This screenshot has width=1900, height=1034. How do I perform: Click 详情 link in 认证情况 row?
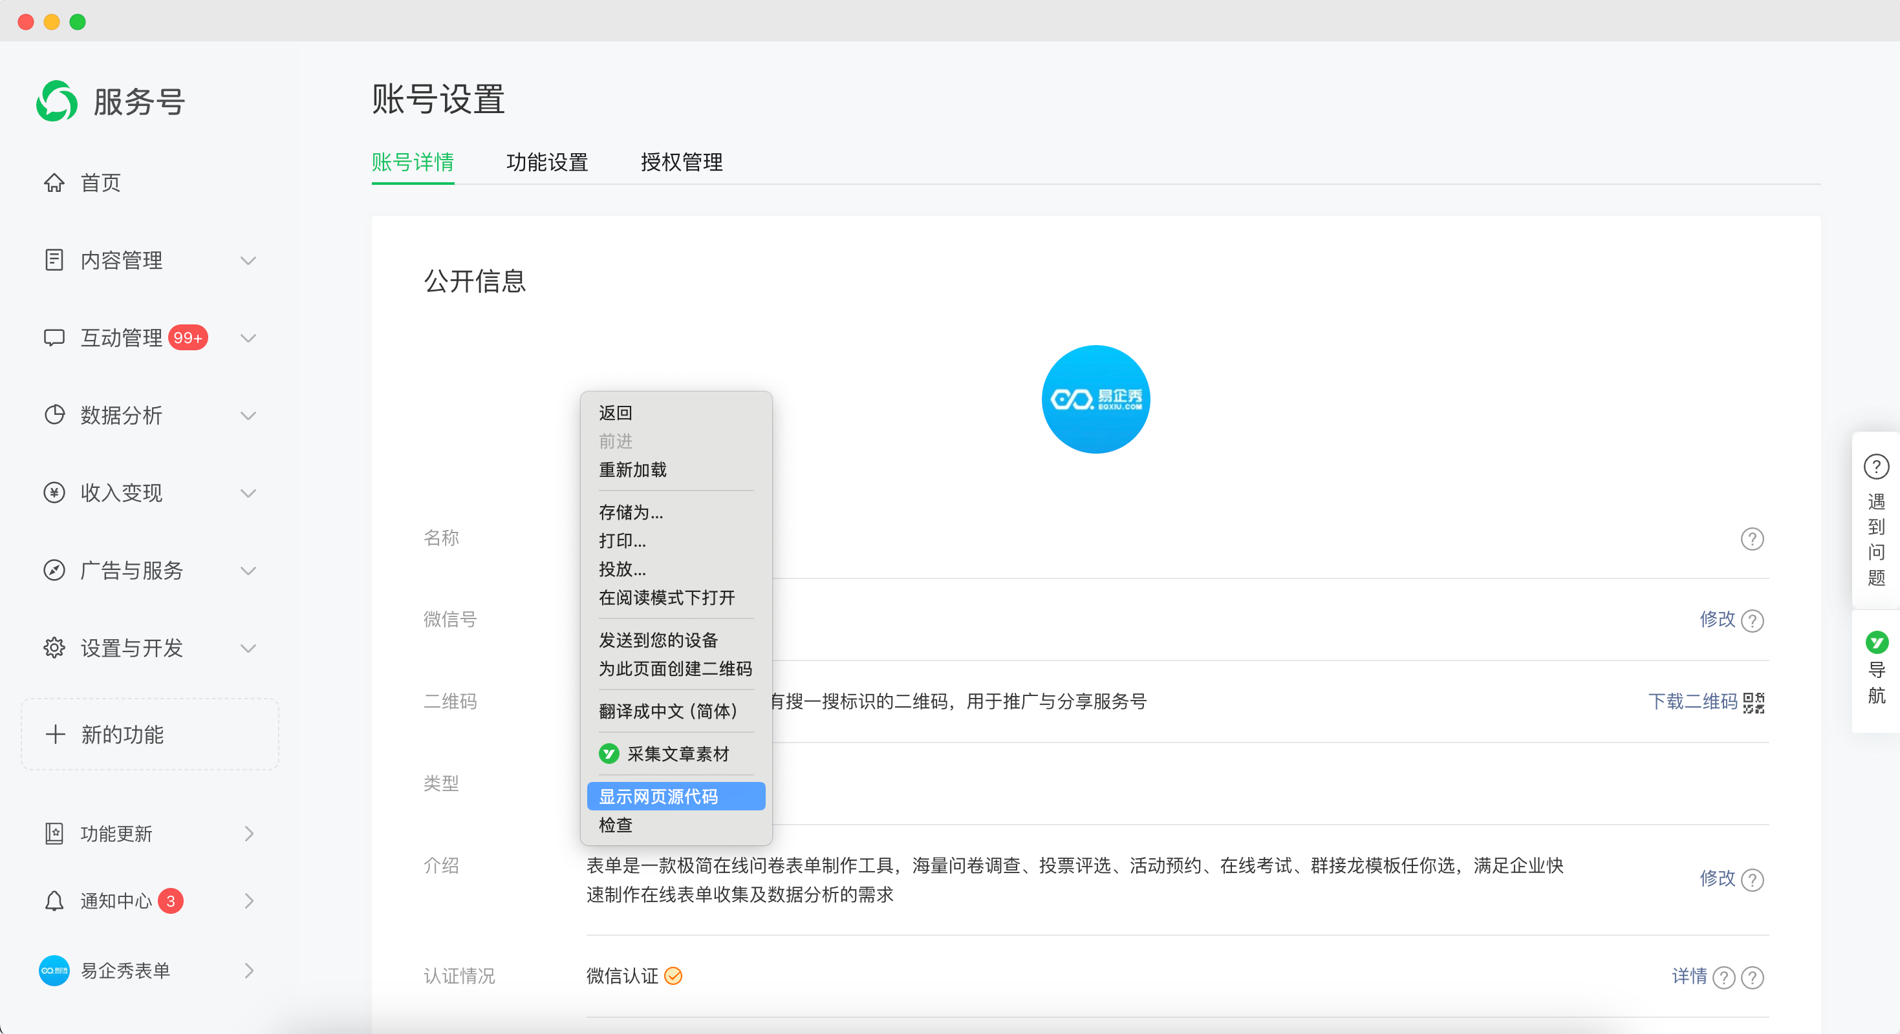(1689, 976)
